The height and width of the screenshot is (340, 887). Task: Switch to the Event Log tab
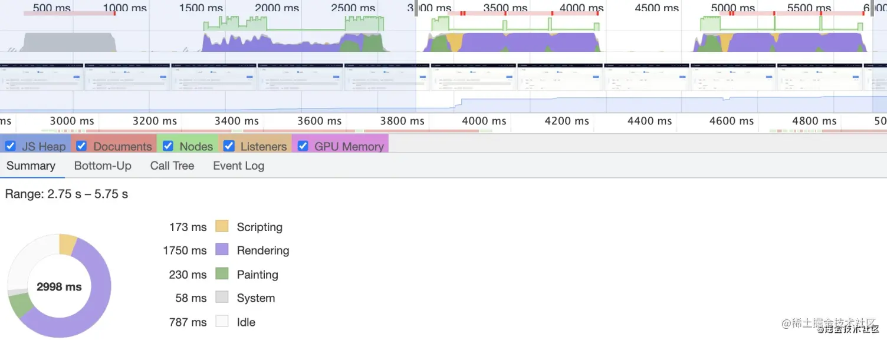pyautogui.click(x=239, y=166)
